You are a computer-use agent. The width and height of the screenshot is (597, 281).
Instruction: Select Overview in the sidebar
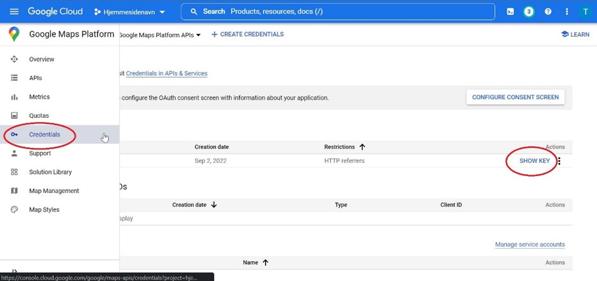[x=59, y=59]
